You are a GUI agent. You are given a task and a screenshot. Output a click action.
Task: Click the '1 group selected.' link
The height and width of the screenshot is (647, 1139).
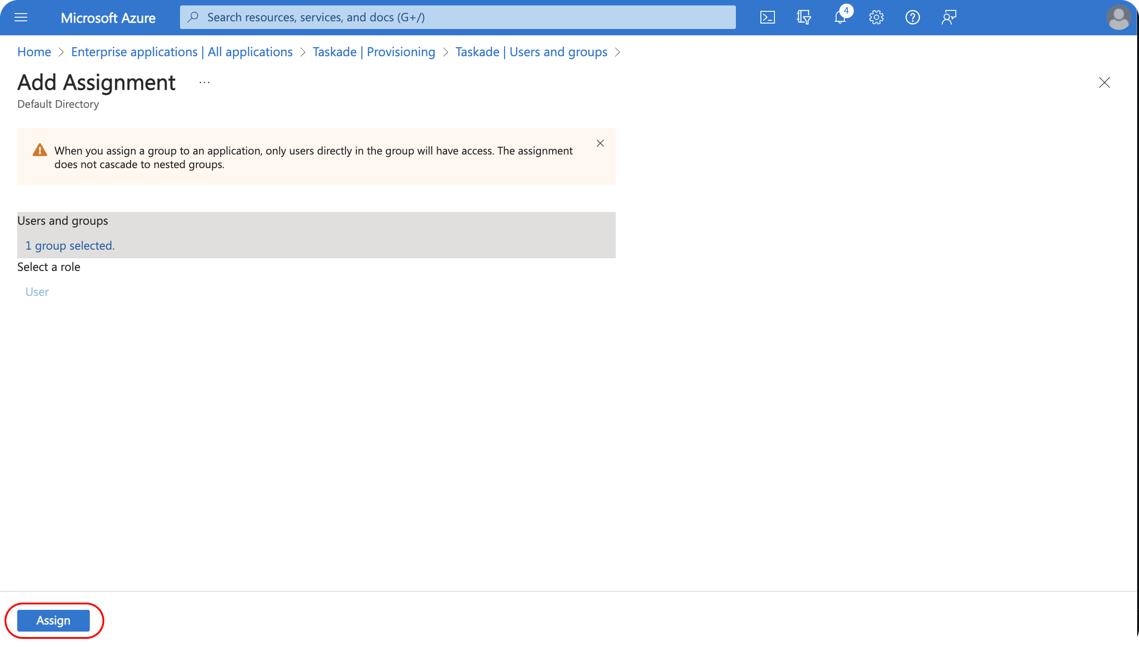70,246
